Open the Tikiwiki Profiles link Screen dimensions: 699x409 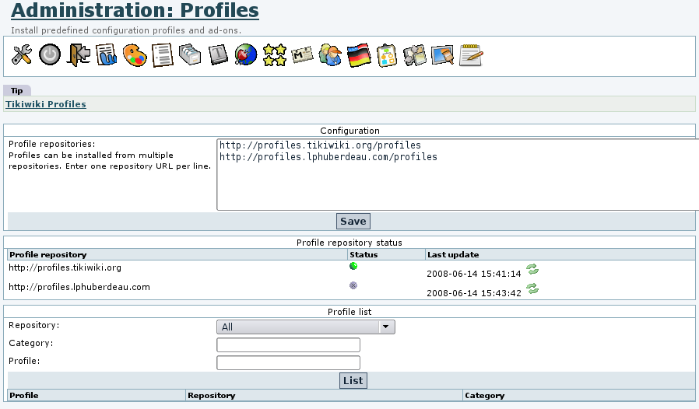coord(46,103)
